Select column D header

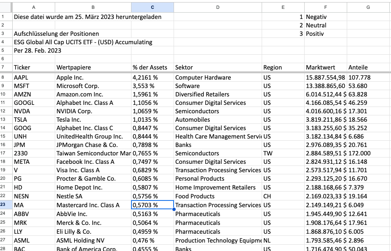tap(218, 8)
